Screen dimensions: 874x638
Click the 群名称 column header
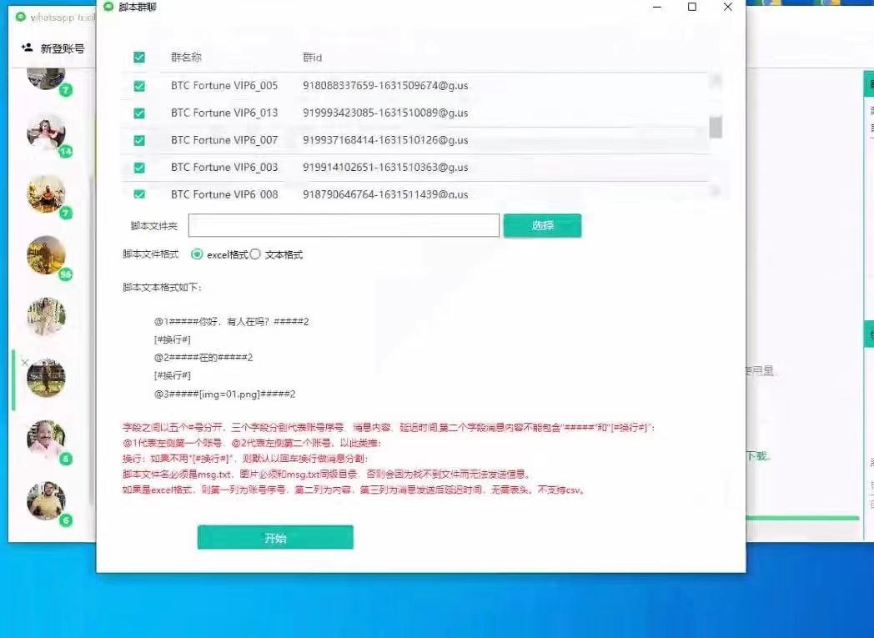click(x=186, y=57)
